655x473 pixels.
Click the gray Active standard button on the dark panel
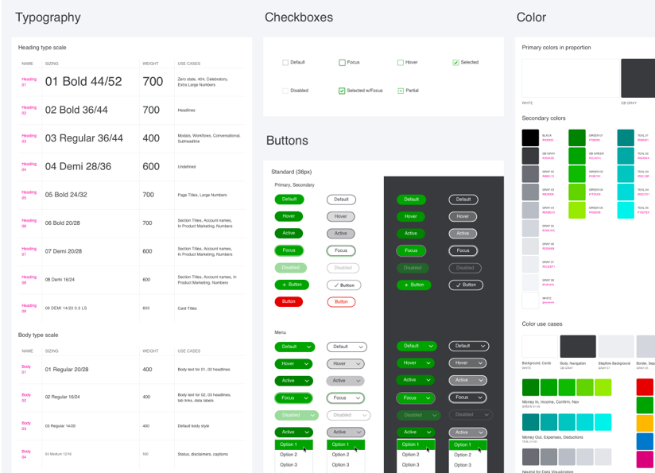point(463,234)
